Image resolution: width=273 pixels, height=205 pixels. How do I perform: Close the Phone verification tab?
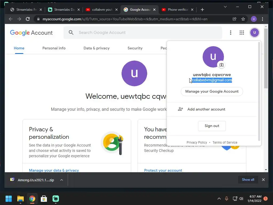[x=192, y=10]
